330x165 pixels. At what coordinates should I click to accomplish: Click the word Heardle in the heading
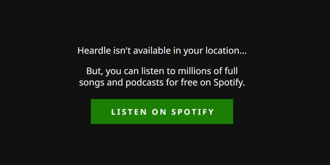[x=94, y=51]
